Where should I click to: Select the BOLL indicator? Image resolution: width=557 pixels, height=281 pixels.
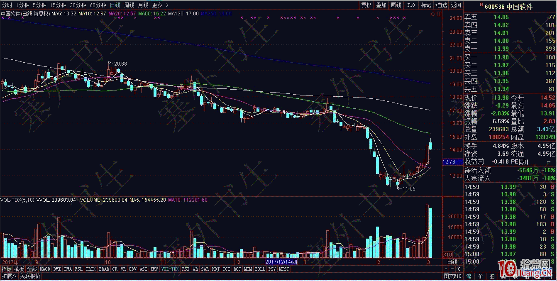(260, 269)
